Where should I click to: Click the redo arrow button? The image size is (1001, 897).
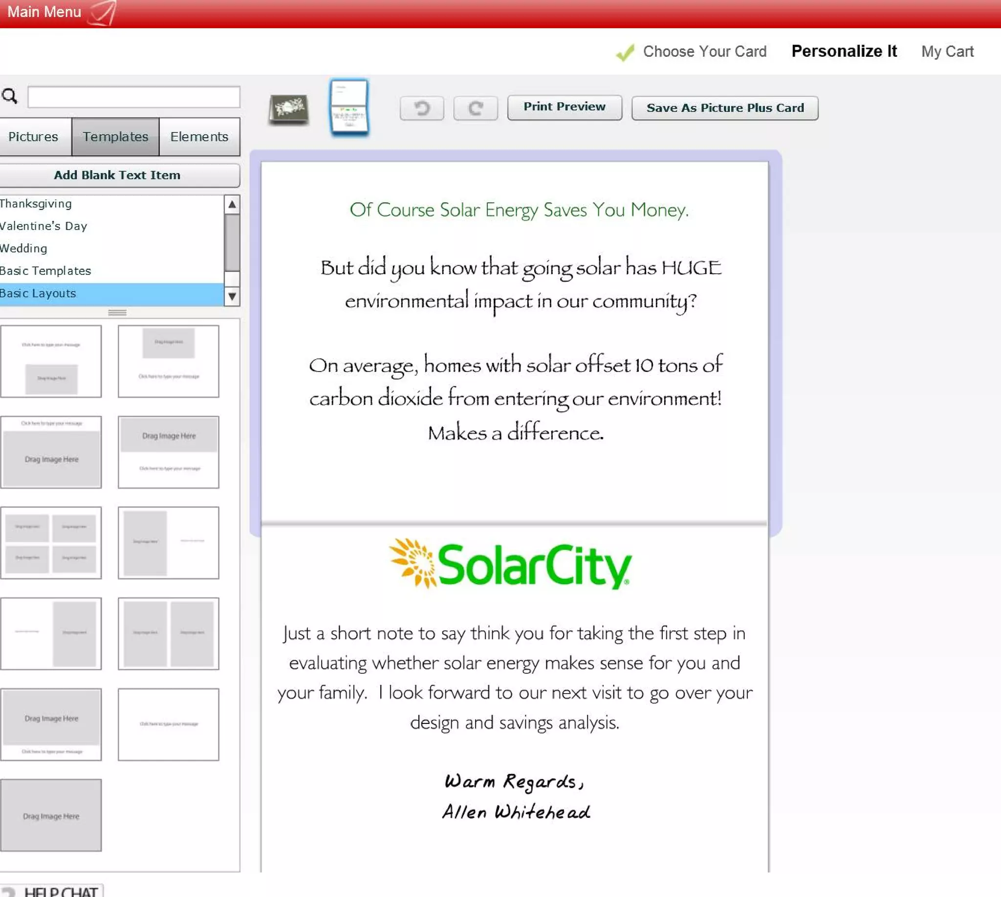[x=475, y=108]
